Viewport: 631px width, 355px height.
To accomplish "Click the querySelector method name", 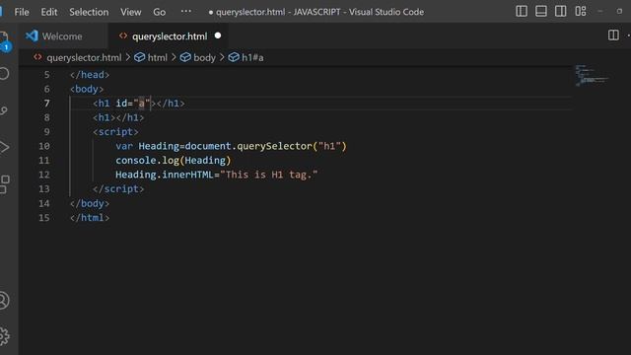I will tap(274, 146).
